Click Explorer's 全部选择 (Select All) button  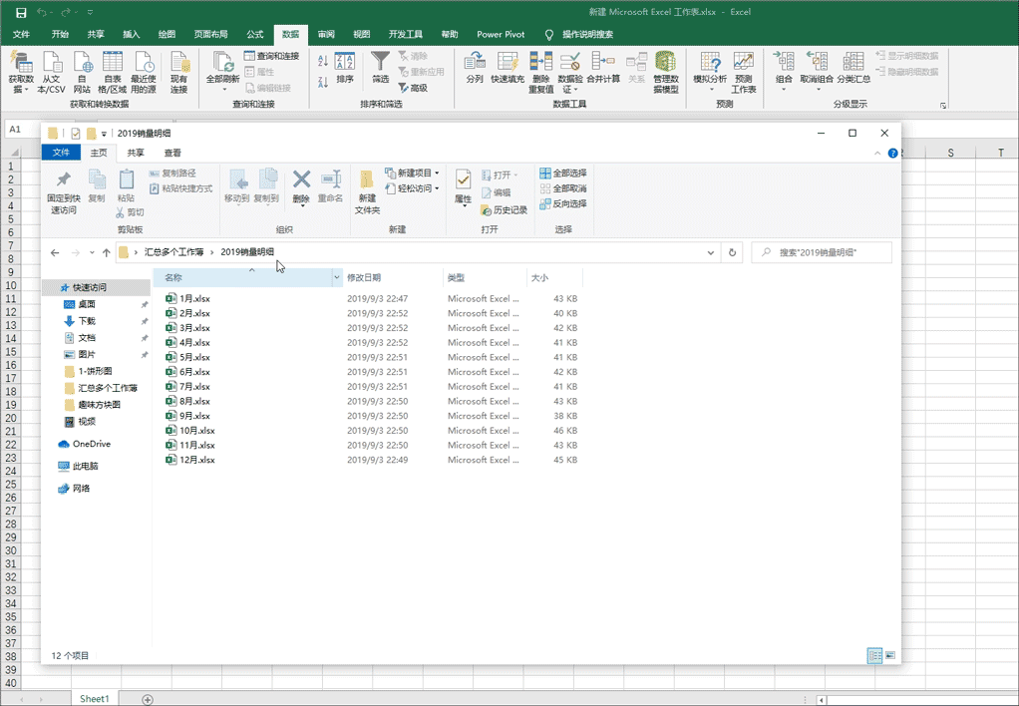(x=563, y=173)
